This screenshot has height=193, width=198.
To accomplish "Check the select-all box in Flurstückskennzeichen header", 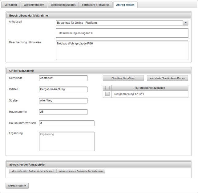I will [107, 88].
